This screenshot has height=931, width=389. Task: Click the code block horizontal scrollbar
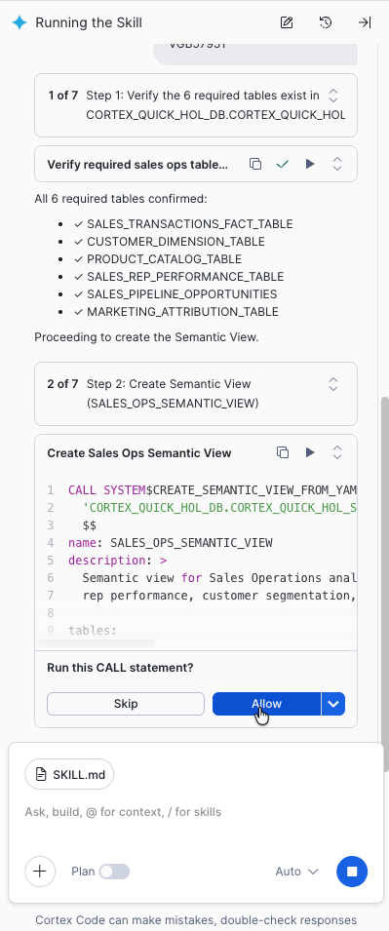point(97,643)
